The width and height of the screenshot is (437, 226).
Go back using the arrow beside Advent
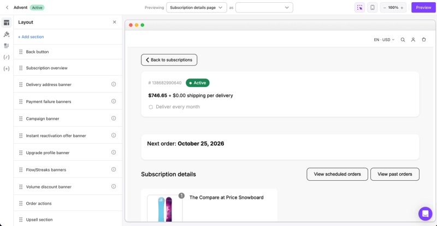click(x=7, y=8)
